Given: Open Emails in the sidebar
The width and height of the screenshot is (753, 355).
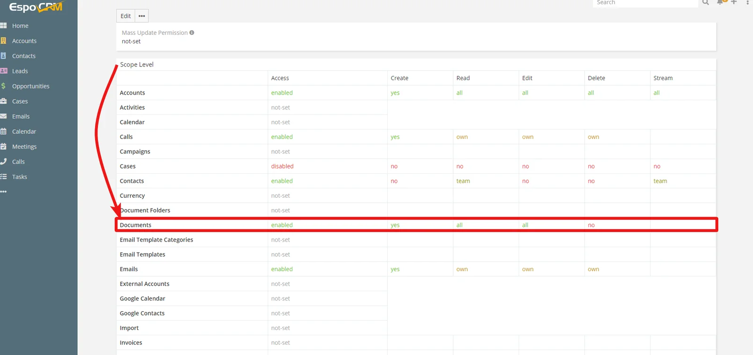Looking at the screenshot, I should (x=21, y=116).
